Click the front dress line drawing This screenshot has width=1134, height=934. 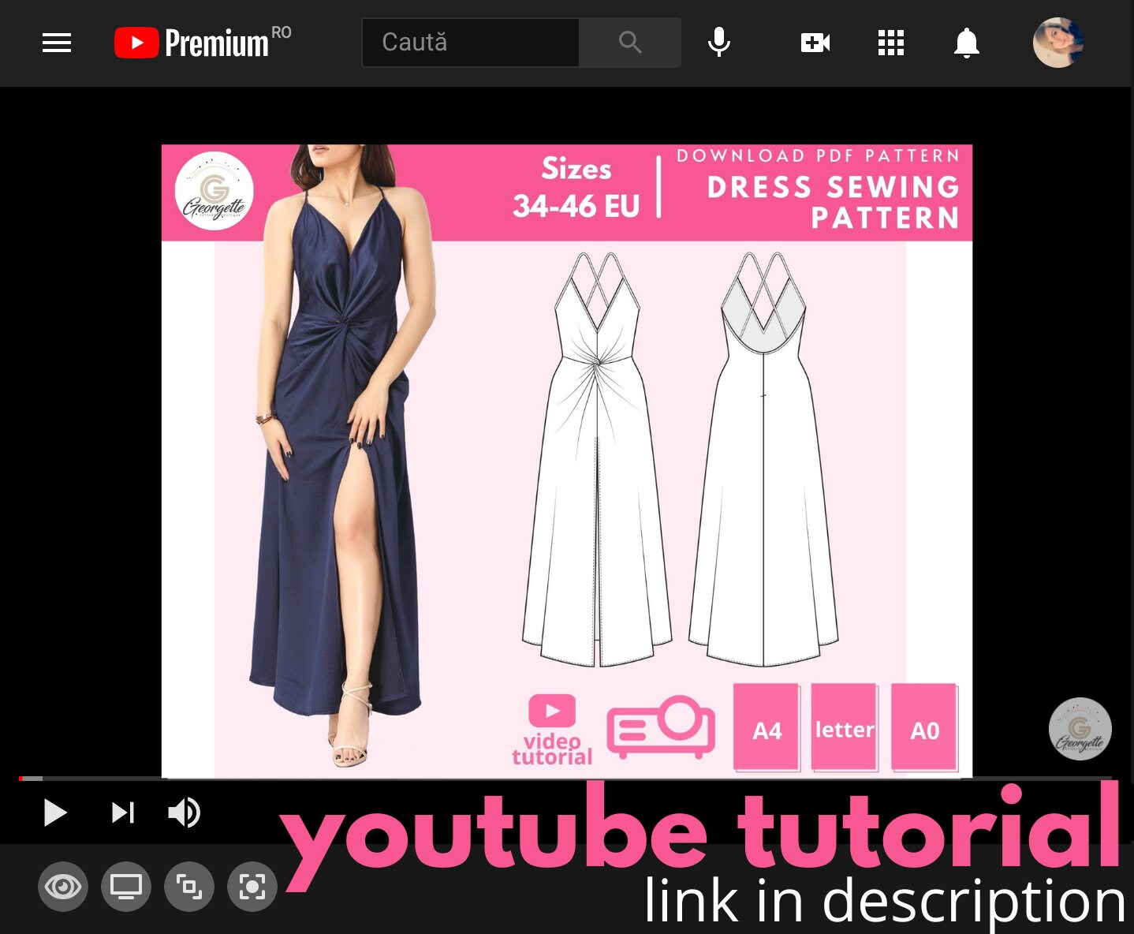pyautogui.click(x=597, y=459)
